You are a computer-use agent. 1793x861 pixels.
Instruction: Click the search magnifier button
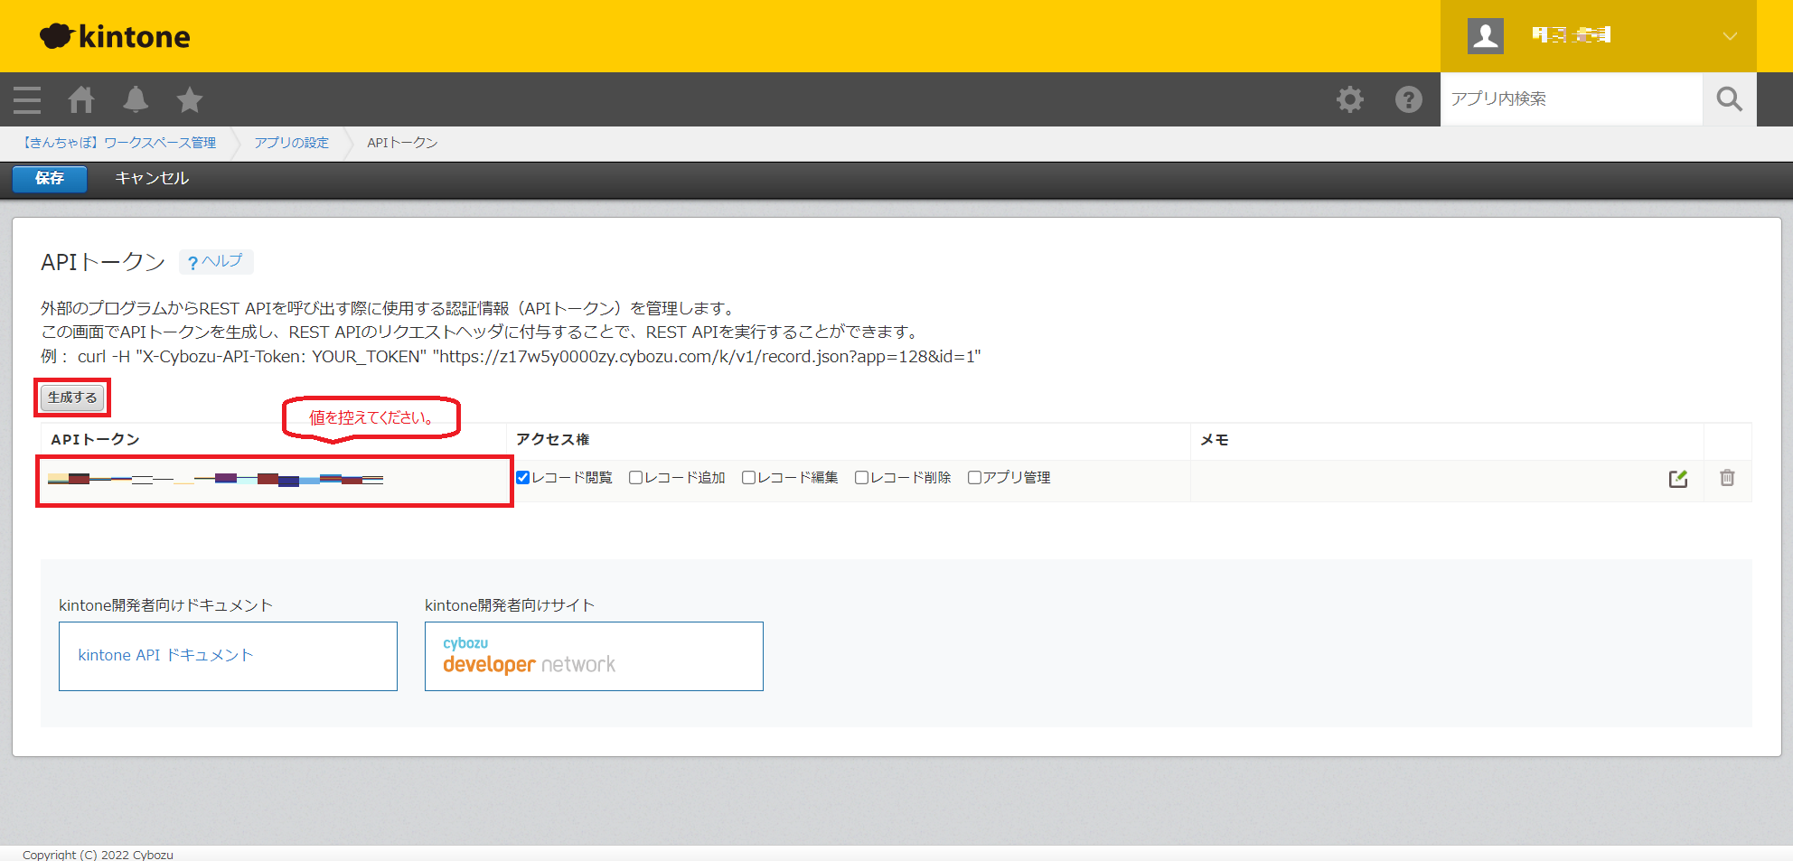pyautogui.click(x=1729, y=99)
